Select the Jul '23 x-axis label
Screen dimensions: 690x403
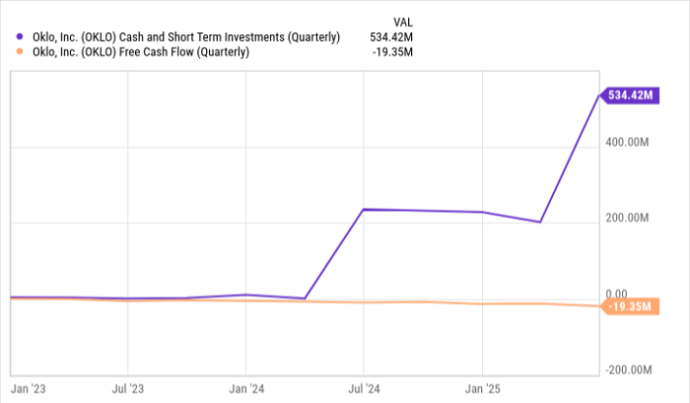coord(128,388)
